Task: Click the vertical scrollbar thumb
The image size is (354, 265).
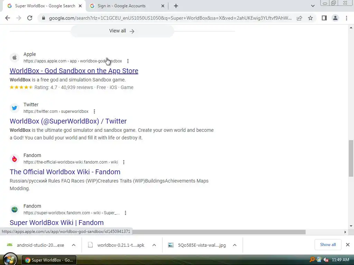Action: [351, 158]
